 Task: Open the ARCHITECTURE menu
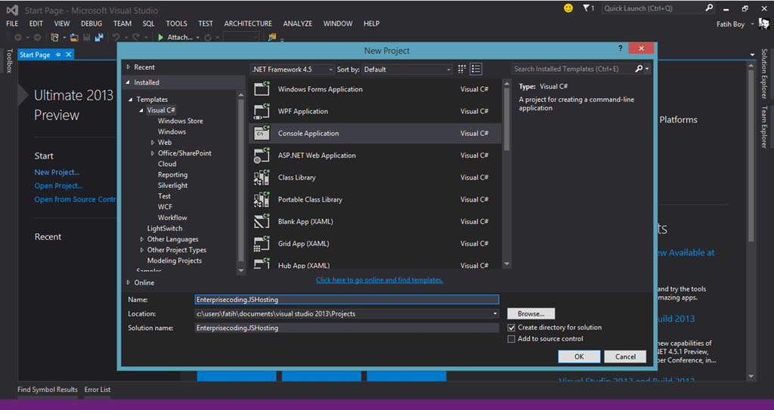coord(248,23)
